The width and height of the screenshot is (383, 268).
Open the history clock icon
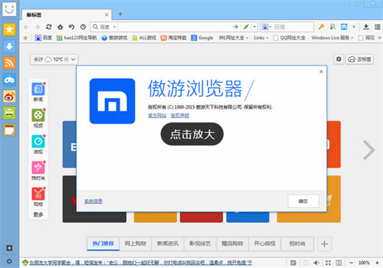[83, 27]
